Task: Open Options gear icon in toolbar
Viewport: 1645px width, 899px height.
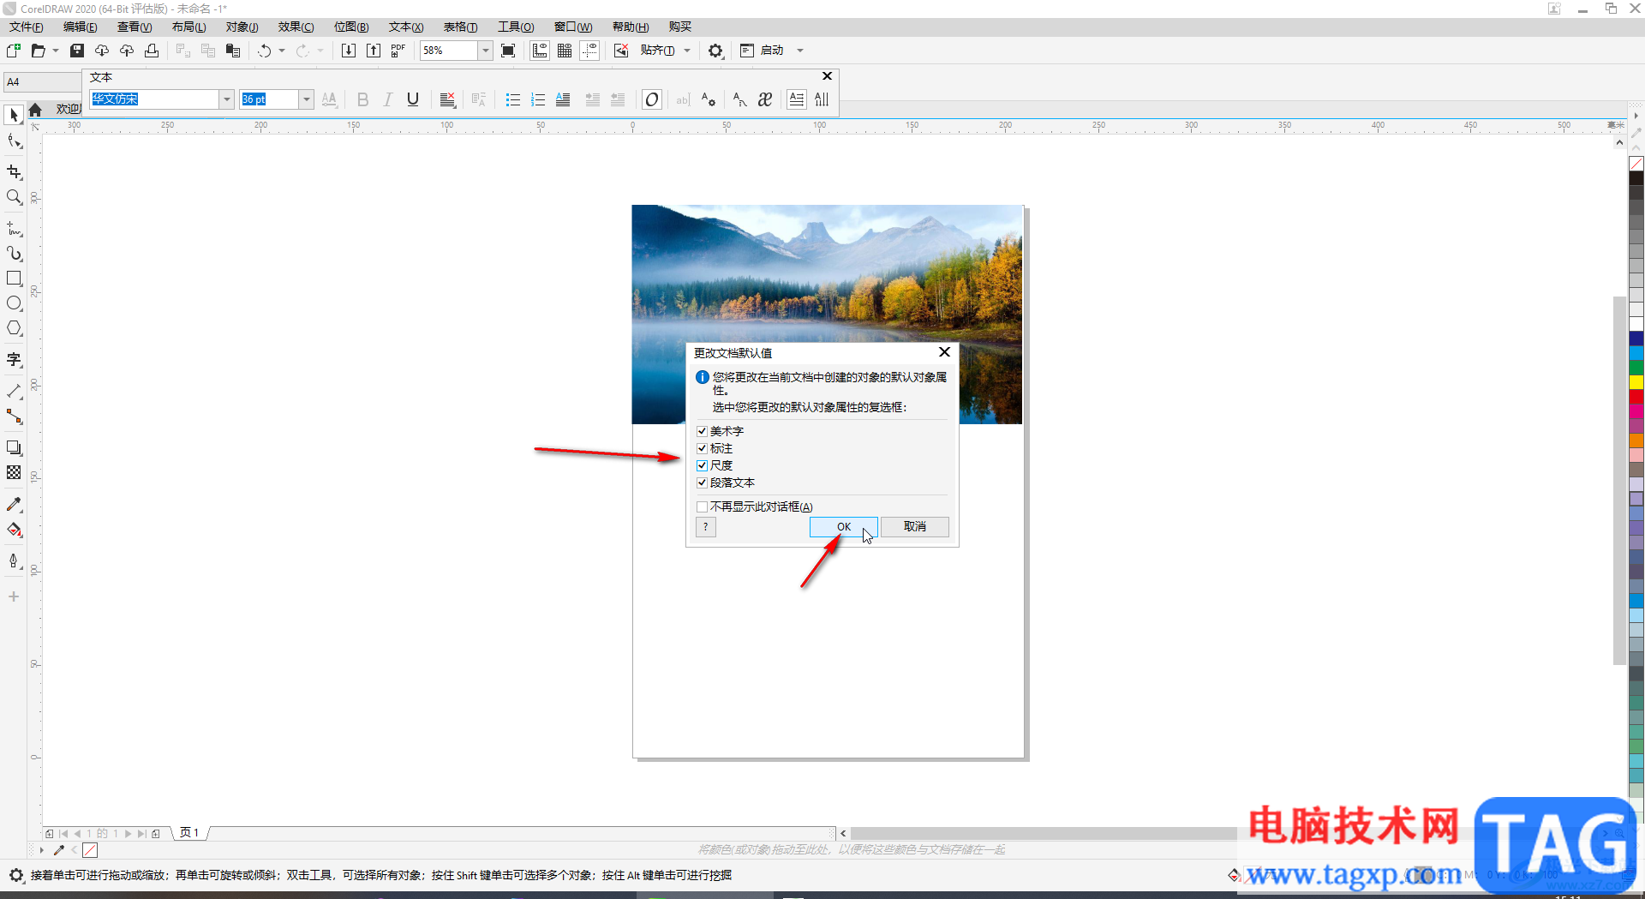Action: pyautogui.click(x=715, y=51)
